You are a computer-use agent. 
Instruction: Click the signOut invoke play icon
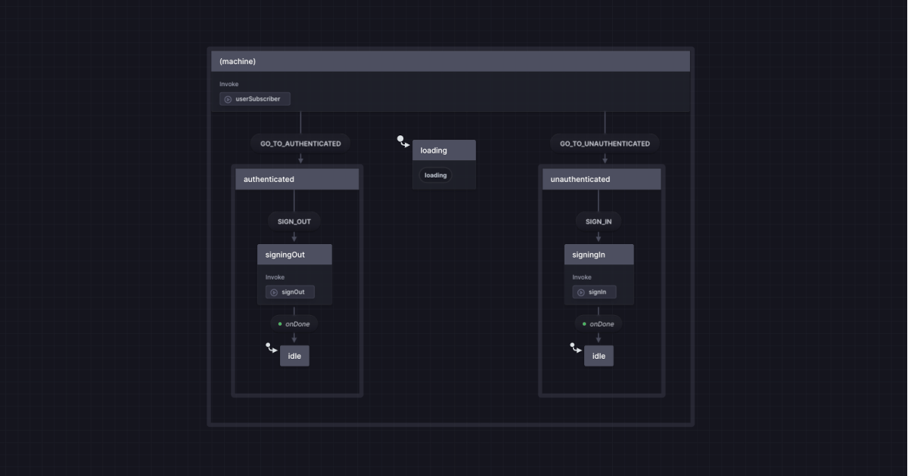274,292
